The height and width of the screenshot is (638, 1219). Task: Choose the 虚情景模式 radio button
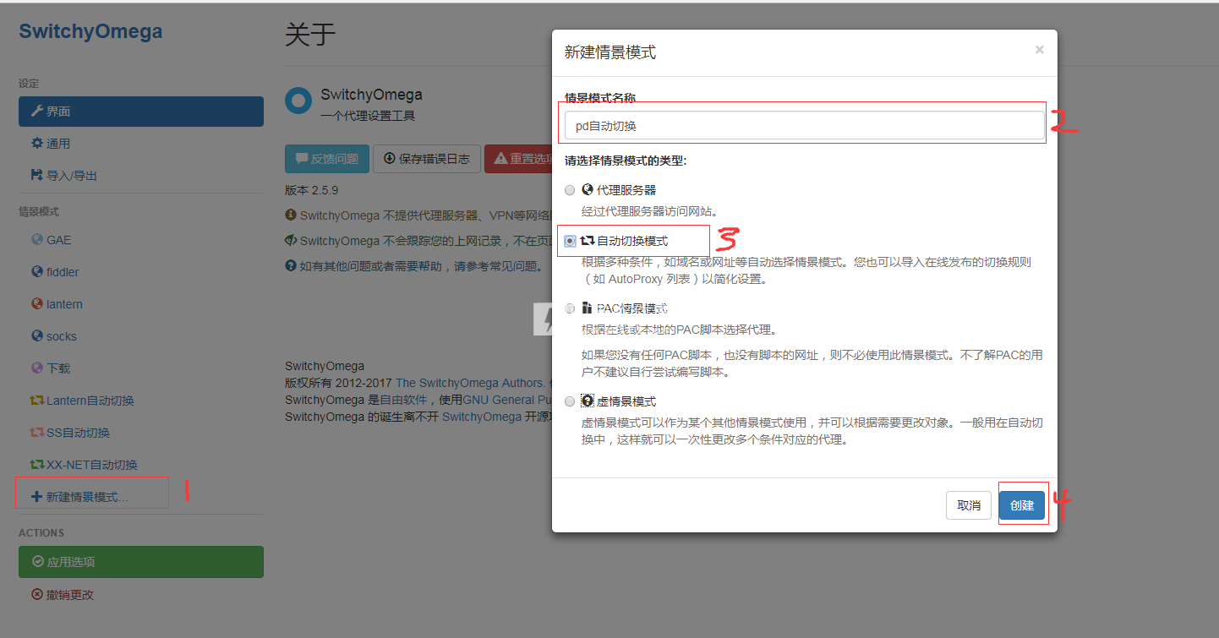[x=570, y=401]
